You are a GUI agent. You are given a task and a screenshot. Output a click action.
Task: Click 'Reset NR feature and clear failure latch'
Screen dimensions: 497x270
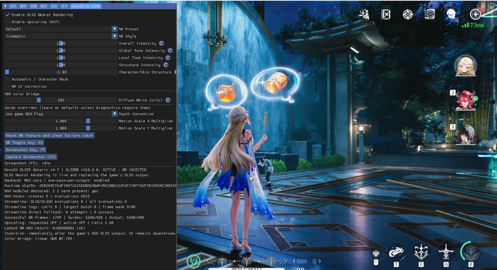50,135
